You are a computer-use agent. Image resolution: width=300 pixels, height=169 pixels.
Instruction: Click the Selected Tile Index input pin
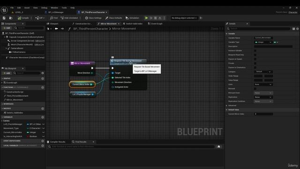(x=112, y=77)
